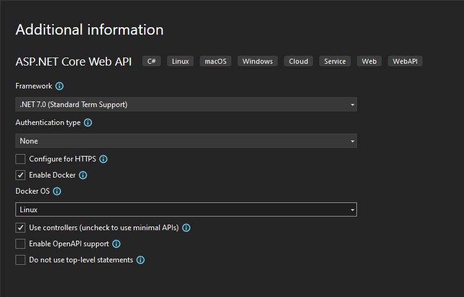
Task: Click the Enable Docker info icon
Action: pyautogui.click(x=83, y=175)
